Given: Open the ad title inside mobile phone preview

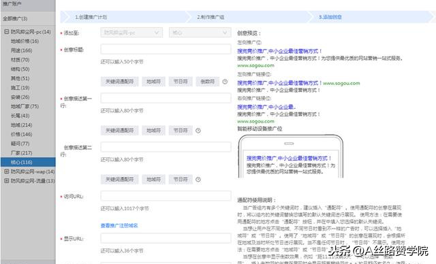Looking at the screenshot, I should [289, 159].
